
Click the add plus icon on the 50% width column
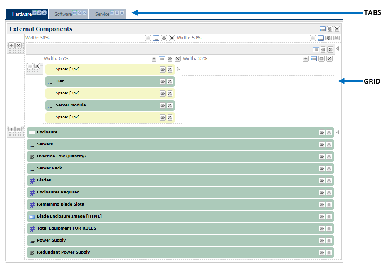[x=148, y=38]
